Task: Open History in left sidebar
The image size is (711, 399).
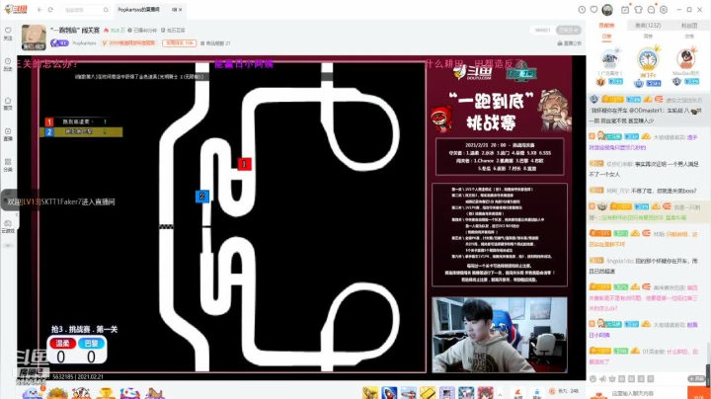Action: [x=8, y=64]
